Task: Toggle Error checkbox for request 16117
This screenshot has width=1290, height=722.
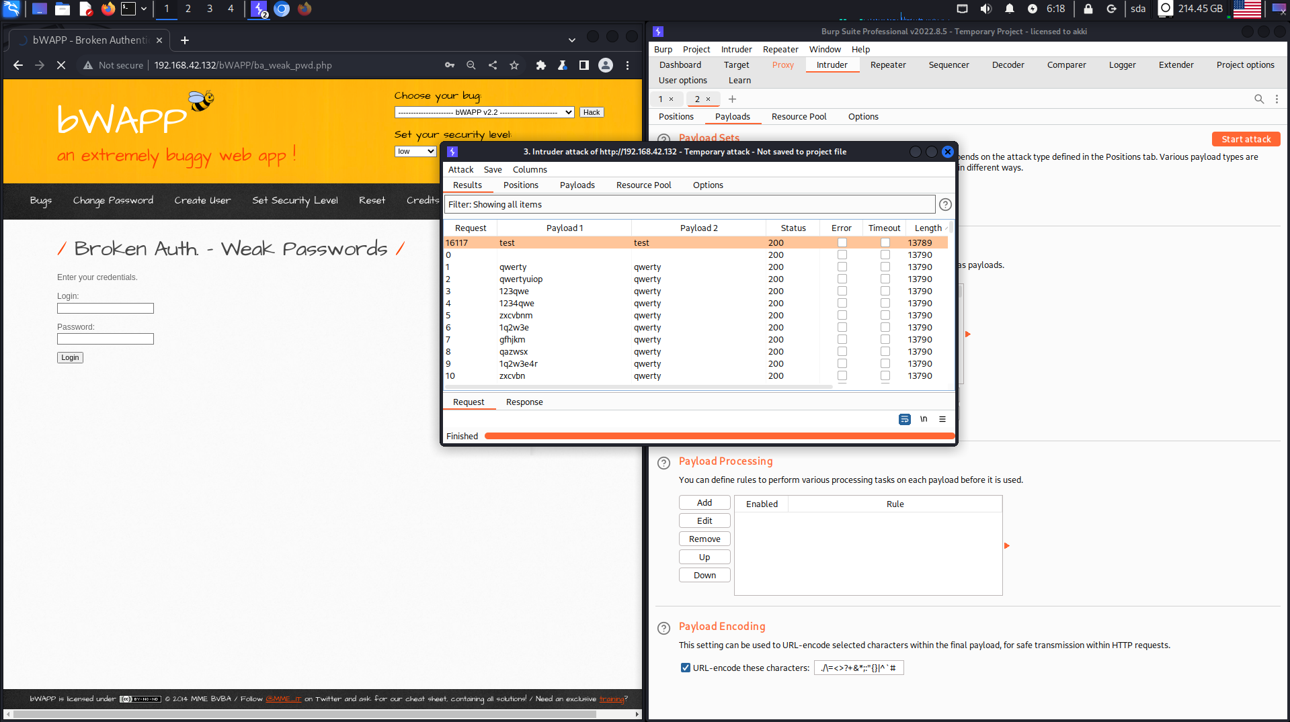Action: (842, 243)
